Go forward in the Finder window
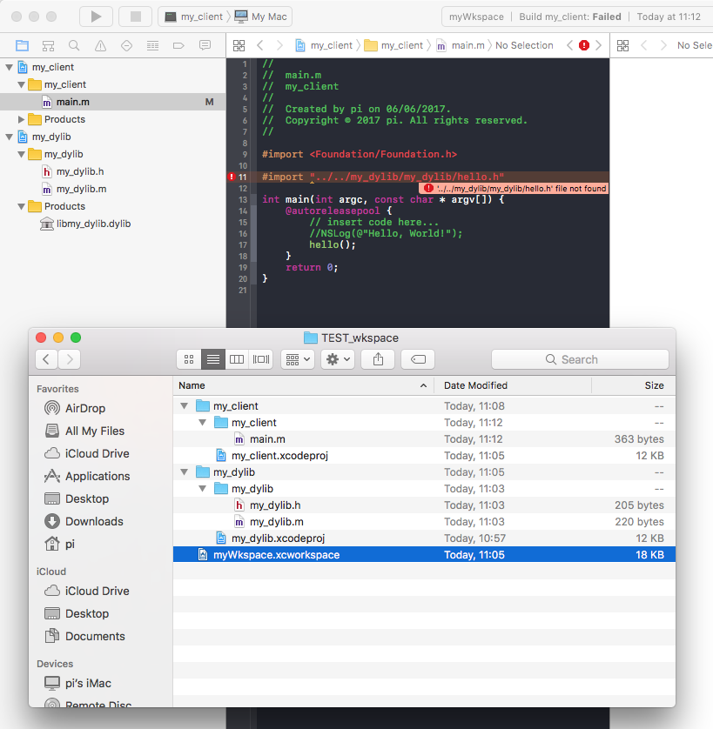 (x=70, y=359)
